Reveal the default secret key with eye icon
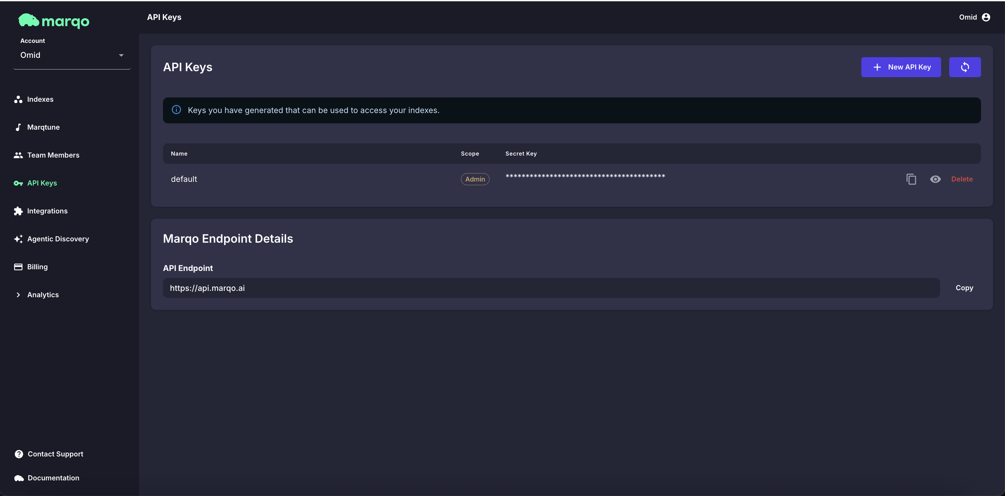Viewport: 1005px width, 496px height. [x=935, y=179]
